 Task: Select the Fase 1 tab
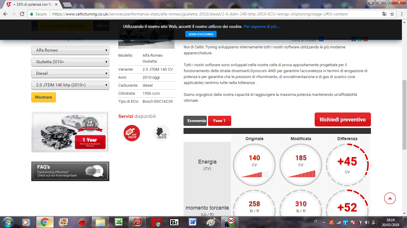(219, 121)
